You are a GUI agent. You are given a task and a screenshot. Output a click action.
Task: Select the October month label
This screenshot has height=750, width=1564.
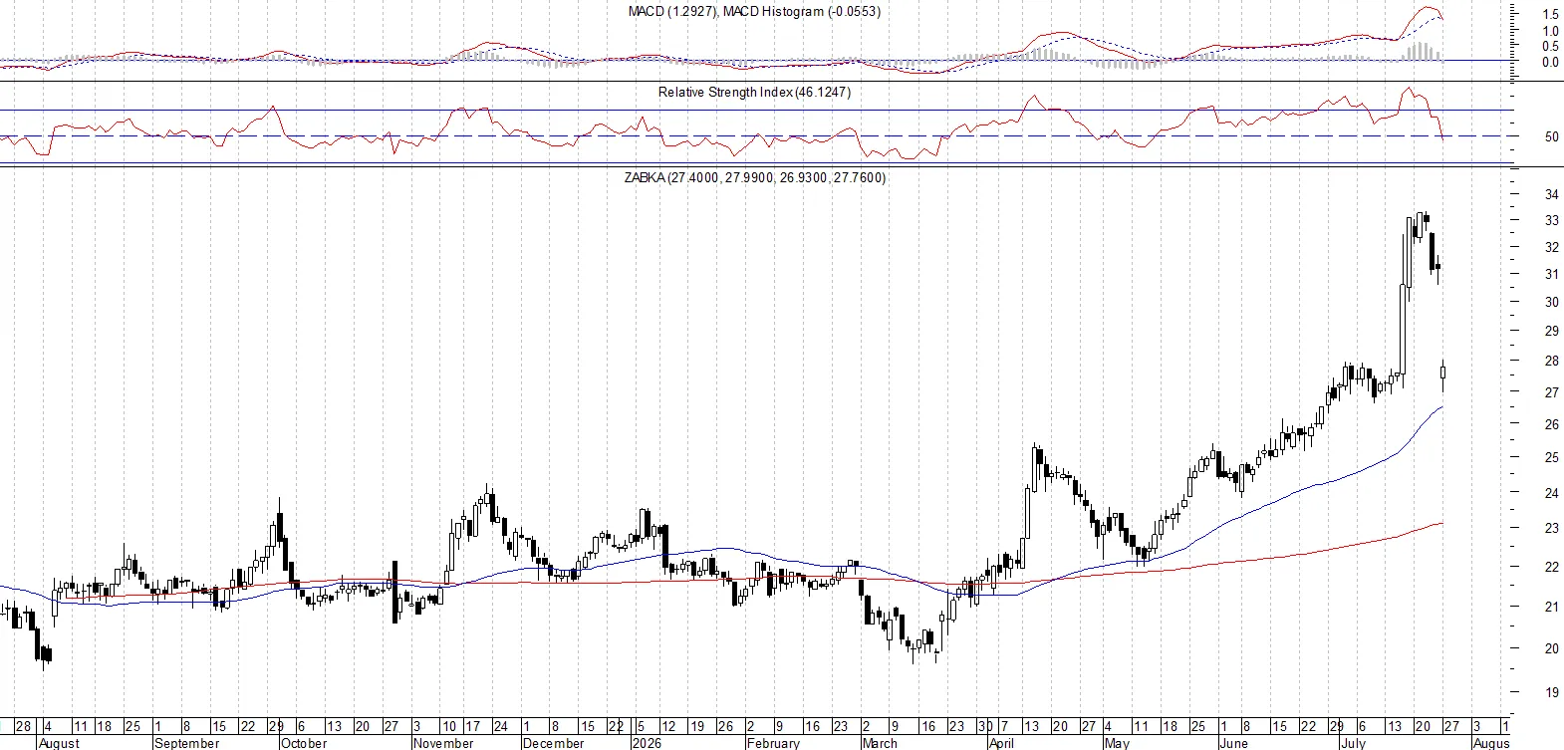pos(304,743)
